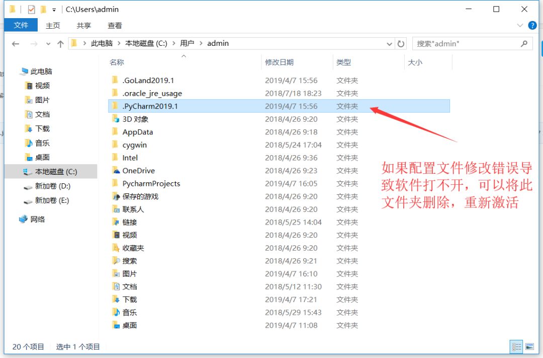
Task: Click the back navigation arrow
Action: (x=15, y=43)
